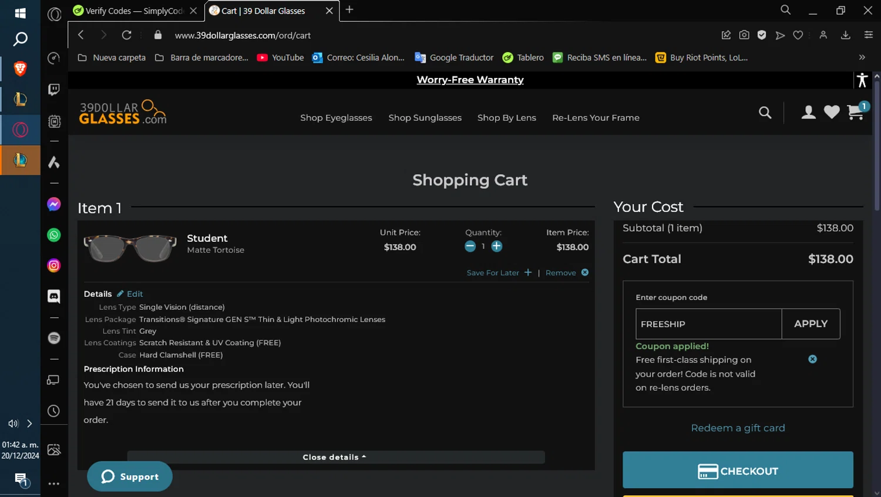
Task: Open the Shop By Lens menu
Action: click(506, 118)
